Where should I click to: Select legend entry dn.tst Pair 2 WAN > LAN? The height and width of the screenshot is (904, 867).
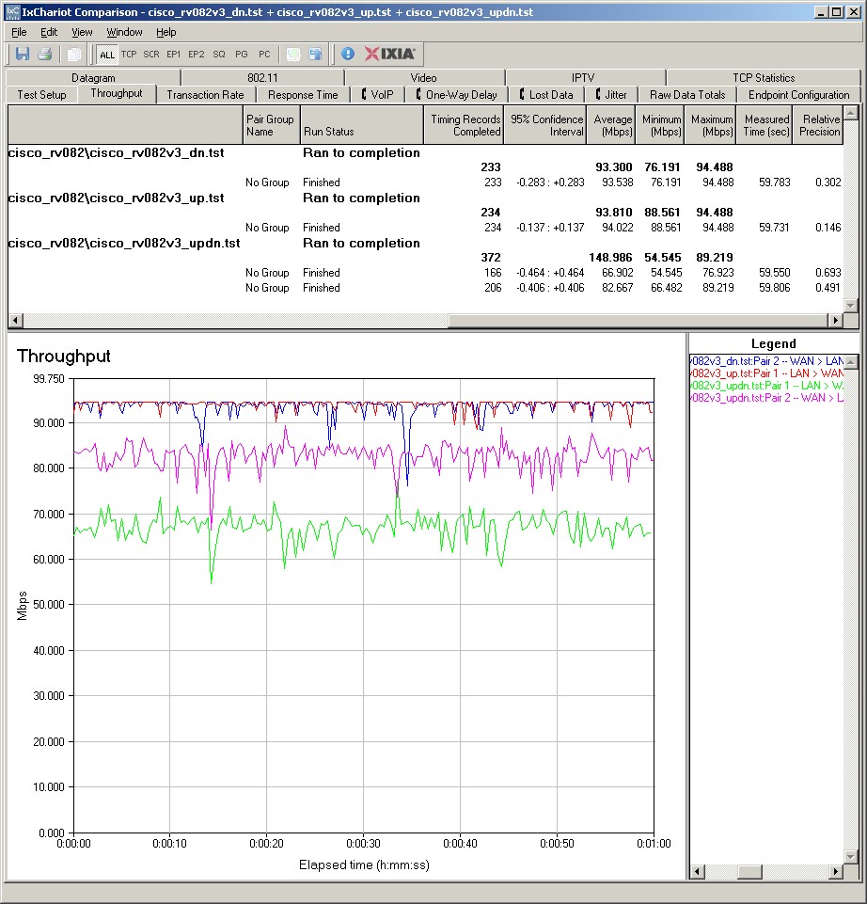[x=766, y=361]
